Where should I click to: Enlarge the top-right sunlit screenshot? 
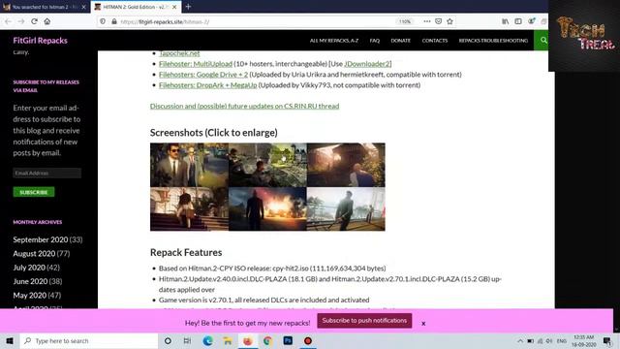coord(346,165)
